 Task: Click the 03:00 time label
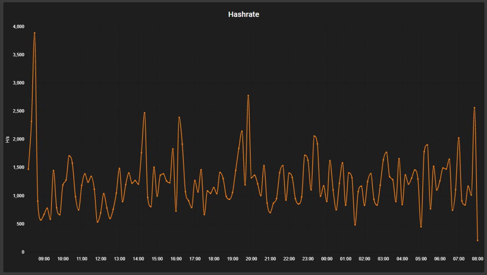383,259
